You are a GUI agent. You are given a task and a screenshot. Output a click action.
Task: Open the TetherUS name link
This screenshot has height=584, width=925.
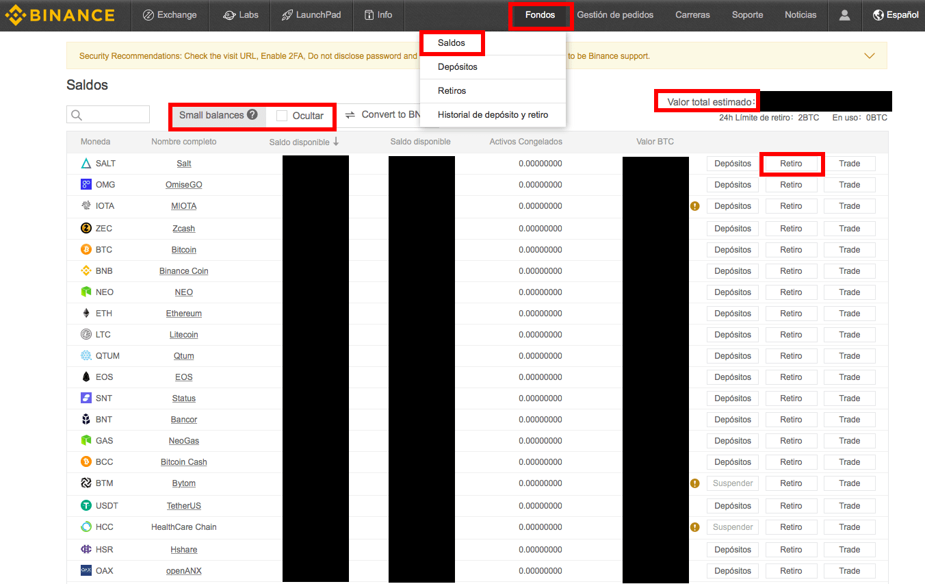pyautogui.click(x=184, y=506)
